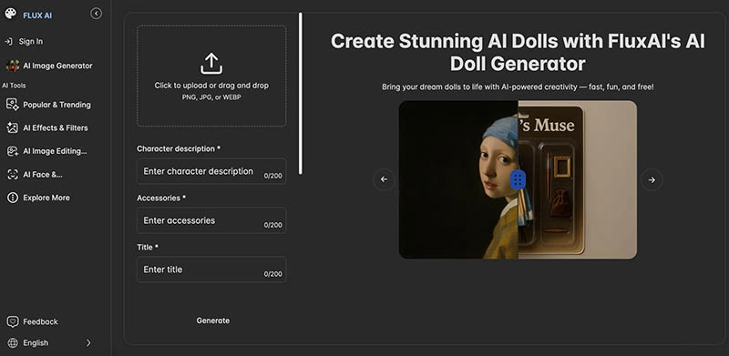
Task: Focus the Enter title input field
Action: [211, 270]
